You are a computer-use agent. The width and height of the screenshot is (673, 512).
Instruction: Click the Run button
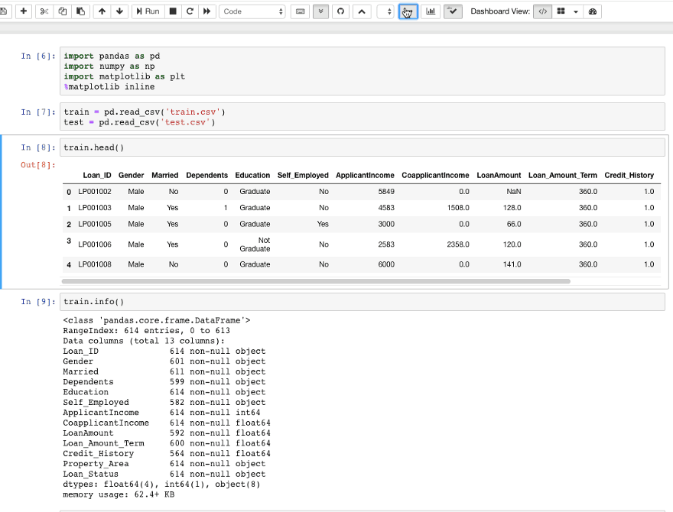coord(148,11)
